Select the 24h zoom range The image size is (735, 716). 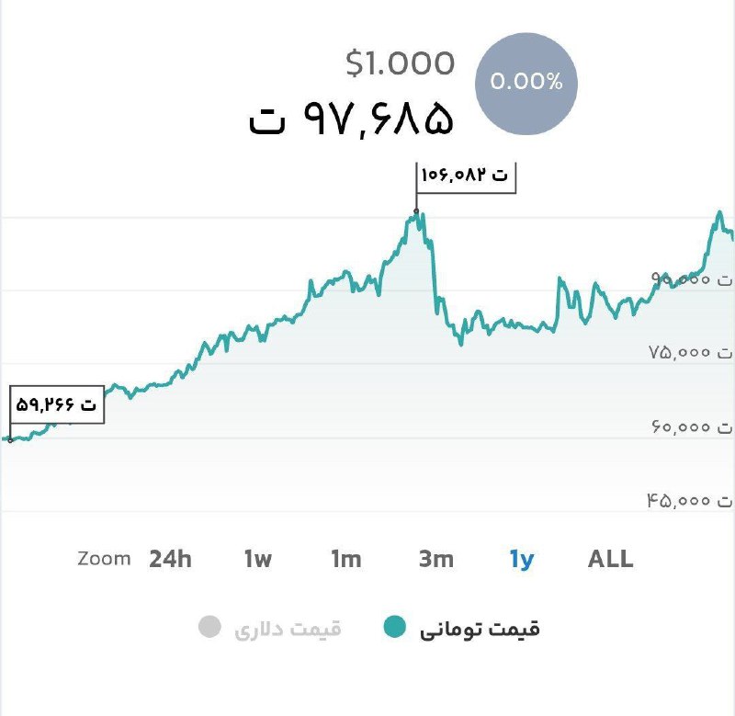click(170, 559)
